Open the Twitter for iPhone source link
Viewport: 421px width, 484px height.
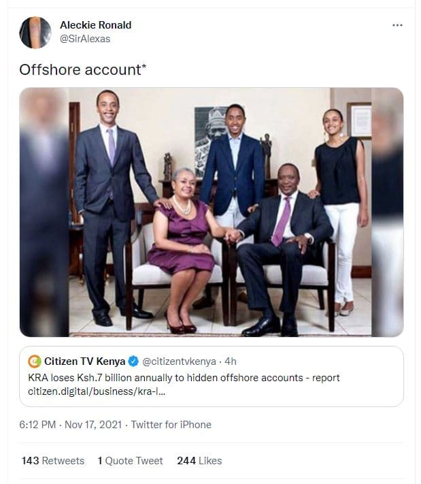click(x=171, y=425)
